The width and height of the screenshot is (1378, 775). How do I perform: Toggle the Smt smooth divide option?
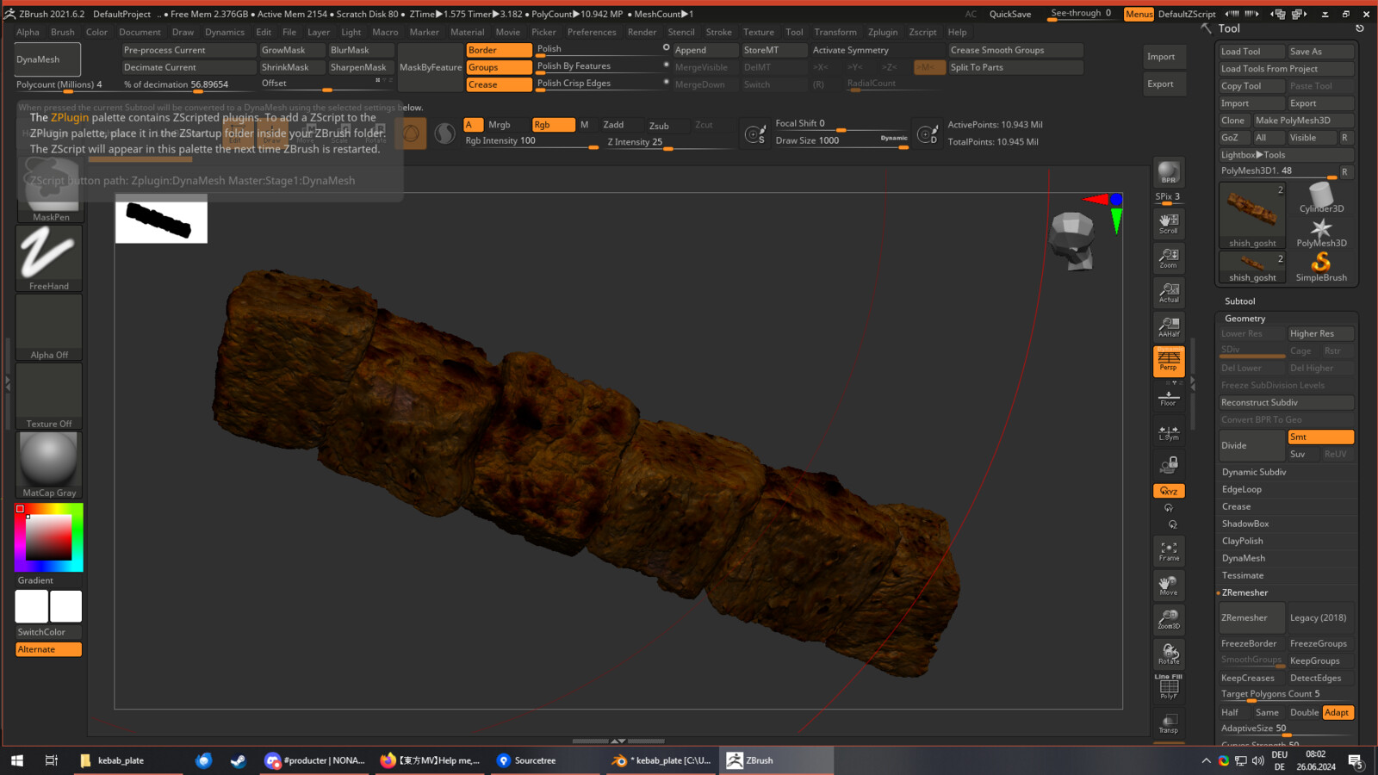click(x=1320, y=437)
